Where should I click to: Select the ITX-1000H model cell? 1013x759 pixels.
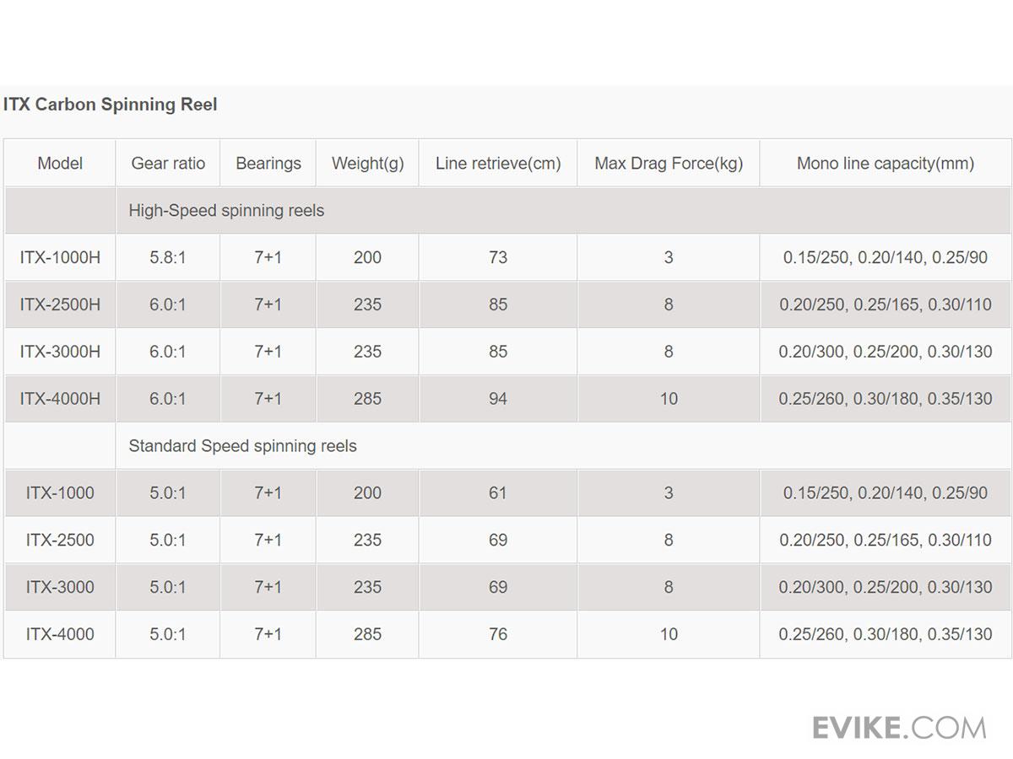click(60, 258)
